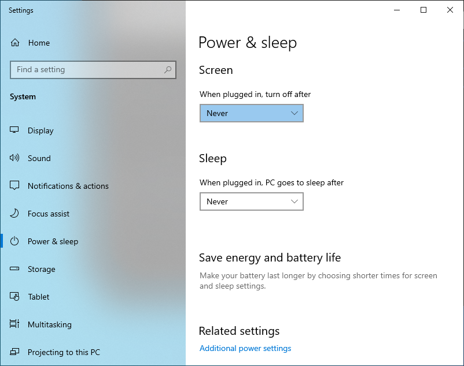This screenshot has width=464, height=366.
Task: Click inside the Find a setting box
Action: coord(87,69)
